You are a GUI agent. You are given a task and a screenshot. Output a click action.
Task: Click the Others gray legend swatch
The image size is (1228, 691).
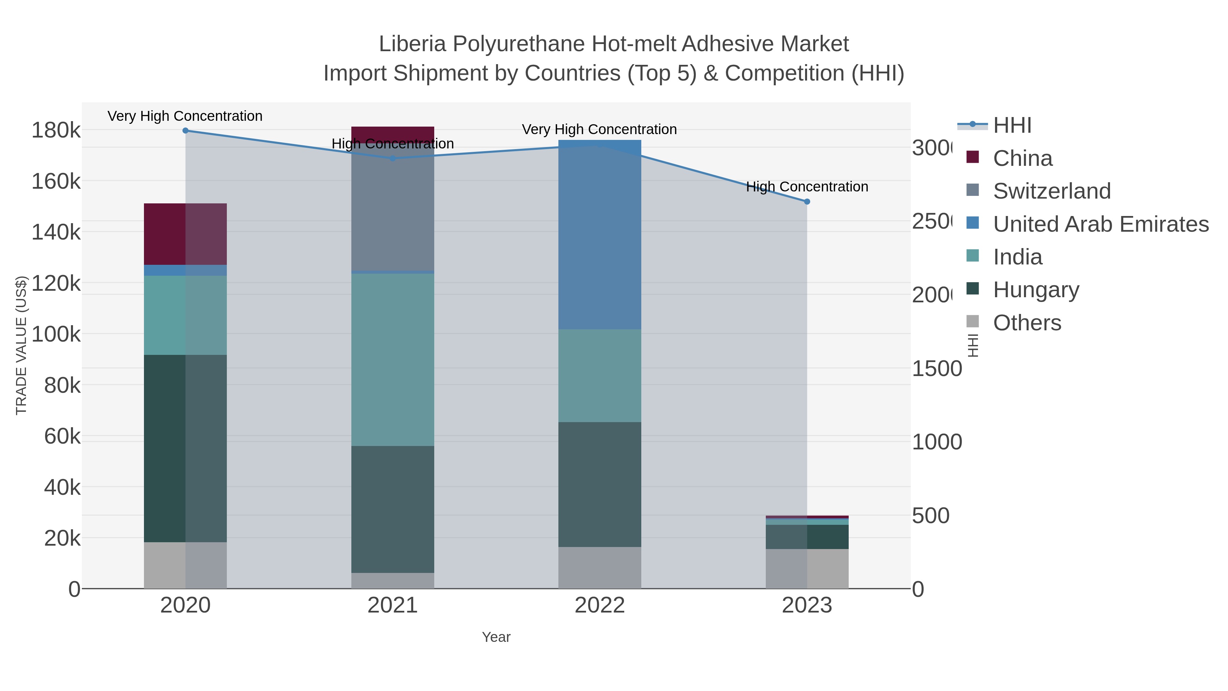click(x=973, y=321)
